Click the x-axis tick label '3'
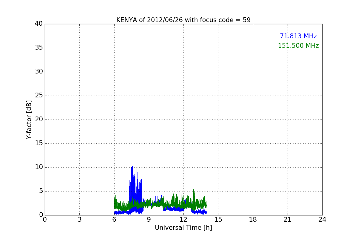Image resolution: width=358 pixels, height=239 pixels. pos(79,220)
